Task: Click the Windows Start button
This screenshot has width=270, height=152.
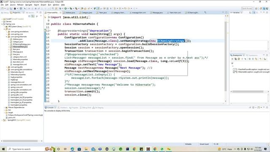Action: coord(3,149)
